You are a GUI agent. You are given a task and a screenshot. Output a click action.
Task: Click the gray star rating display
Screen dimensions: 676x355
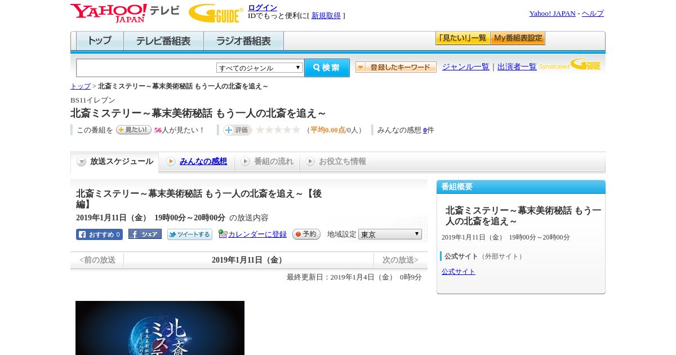(278, 130)
